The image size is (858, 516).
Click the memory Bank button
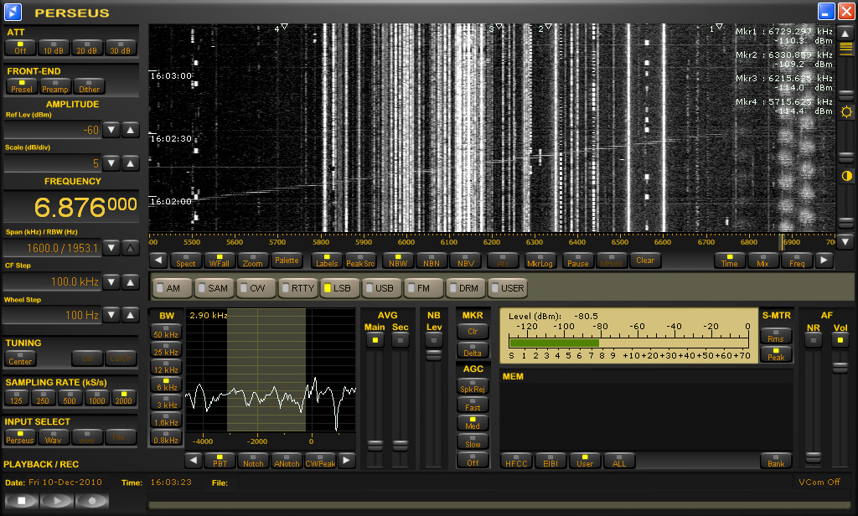[x=776, y=461]
